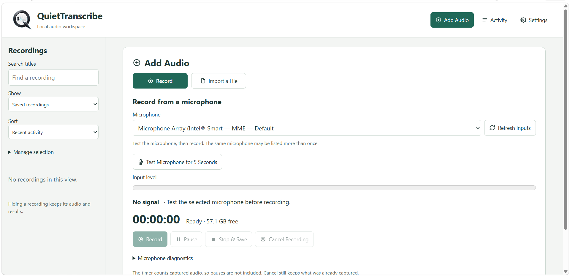Switch to the Record tab
The width and height of the screenshot is (570, 276).
pos(160,81)
